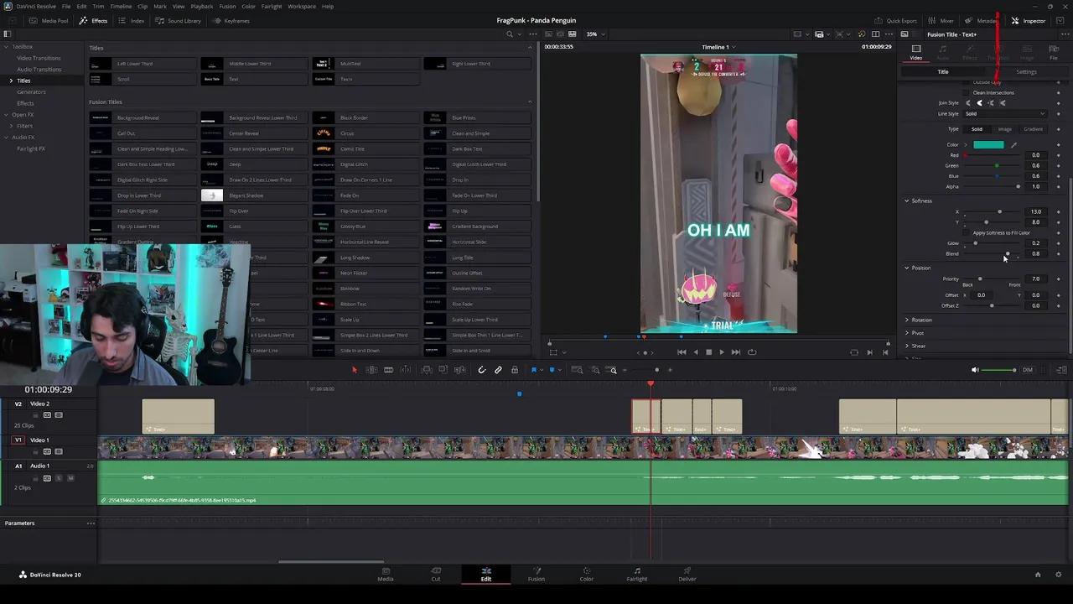Select the Gradient type option

pos(1033,129)
